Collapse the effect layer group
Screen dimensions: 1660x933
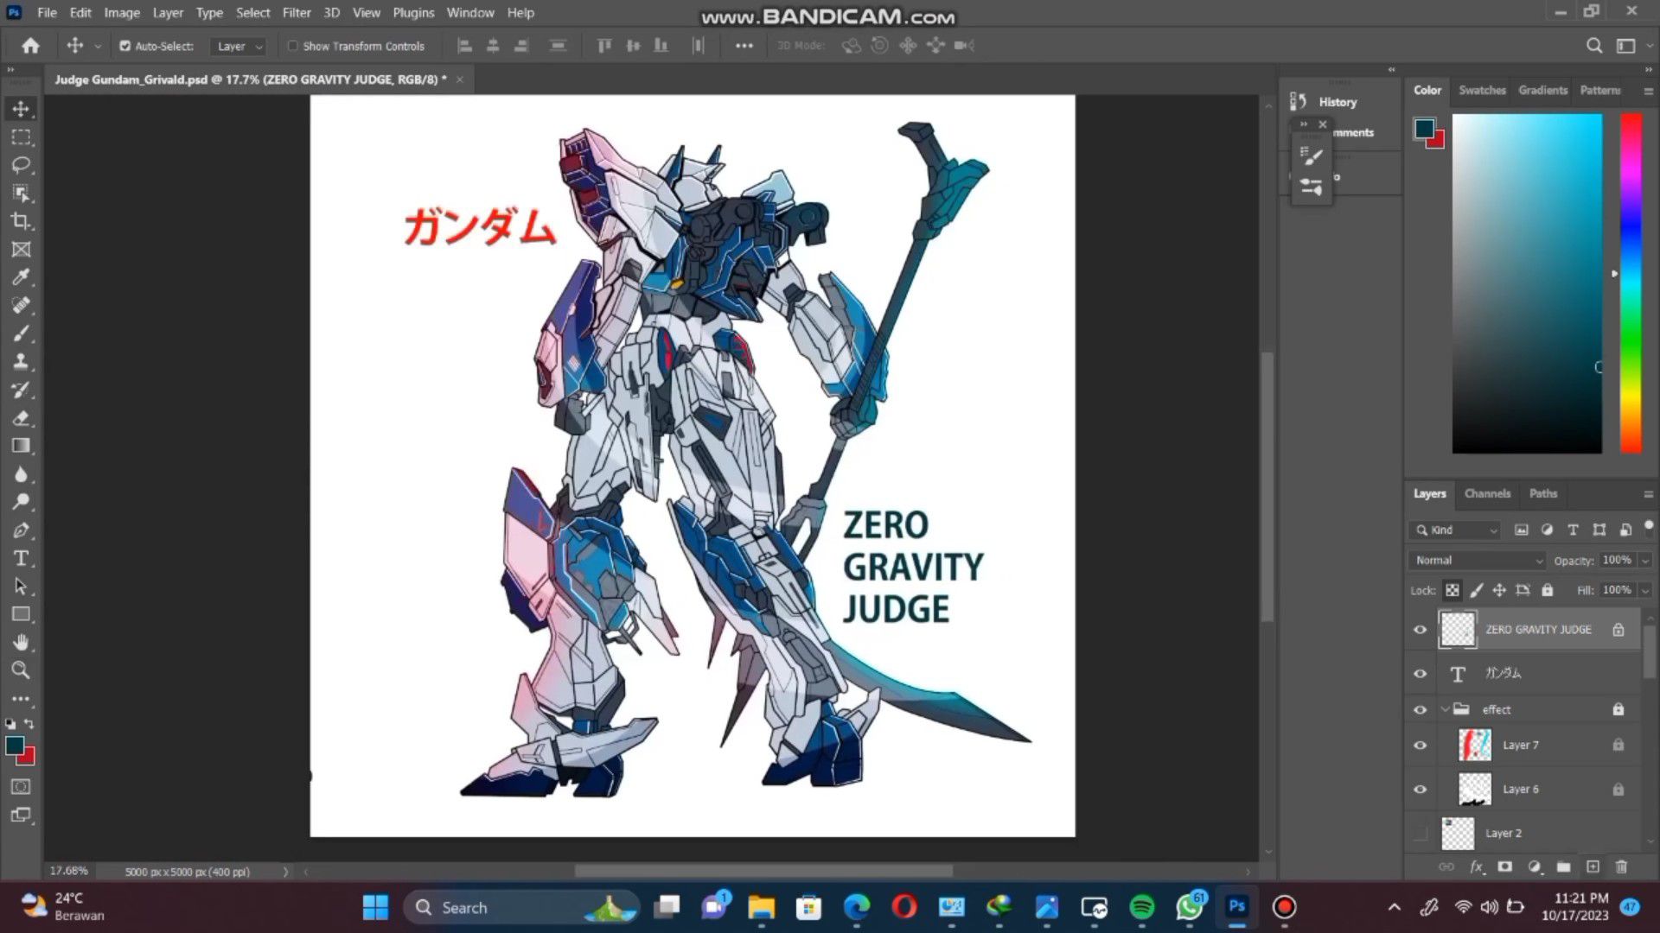coord(1444,710)
